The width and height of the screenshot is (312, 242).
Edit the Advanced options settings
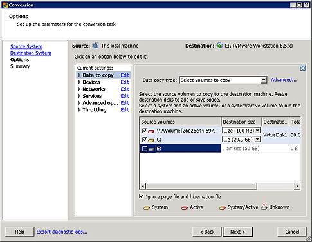[125, 103]
